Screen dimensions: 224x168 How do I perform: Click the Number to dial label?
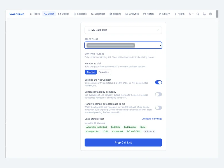pos(93,64)
